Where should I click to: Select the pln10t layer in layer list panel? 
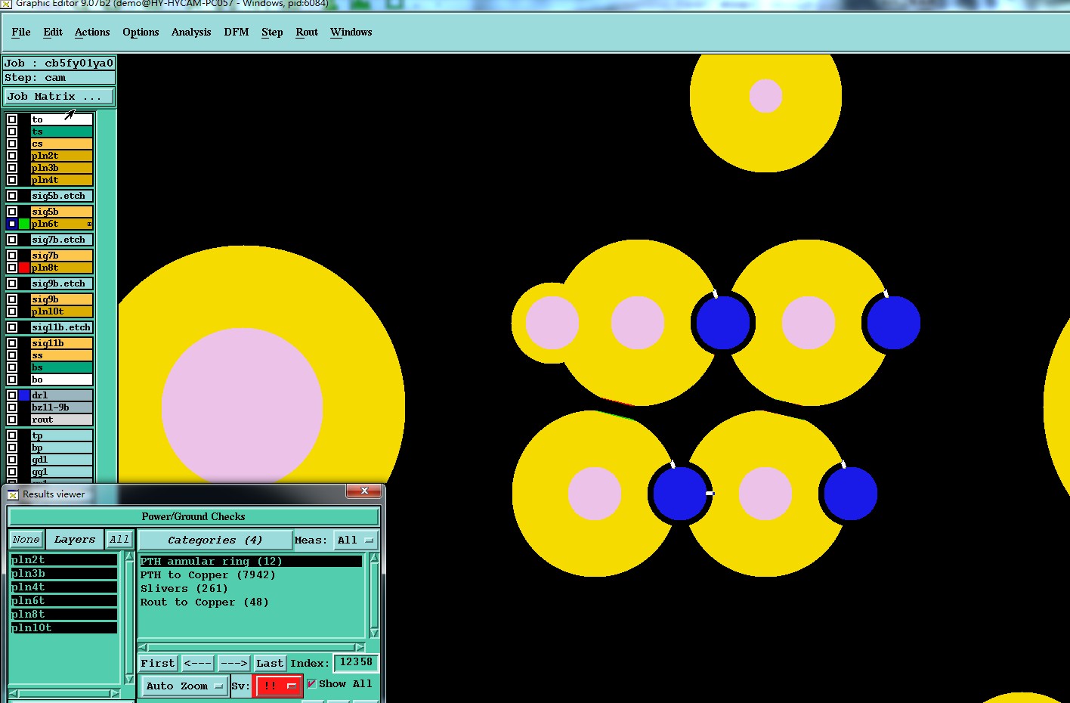[x=62, y=311]
